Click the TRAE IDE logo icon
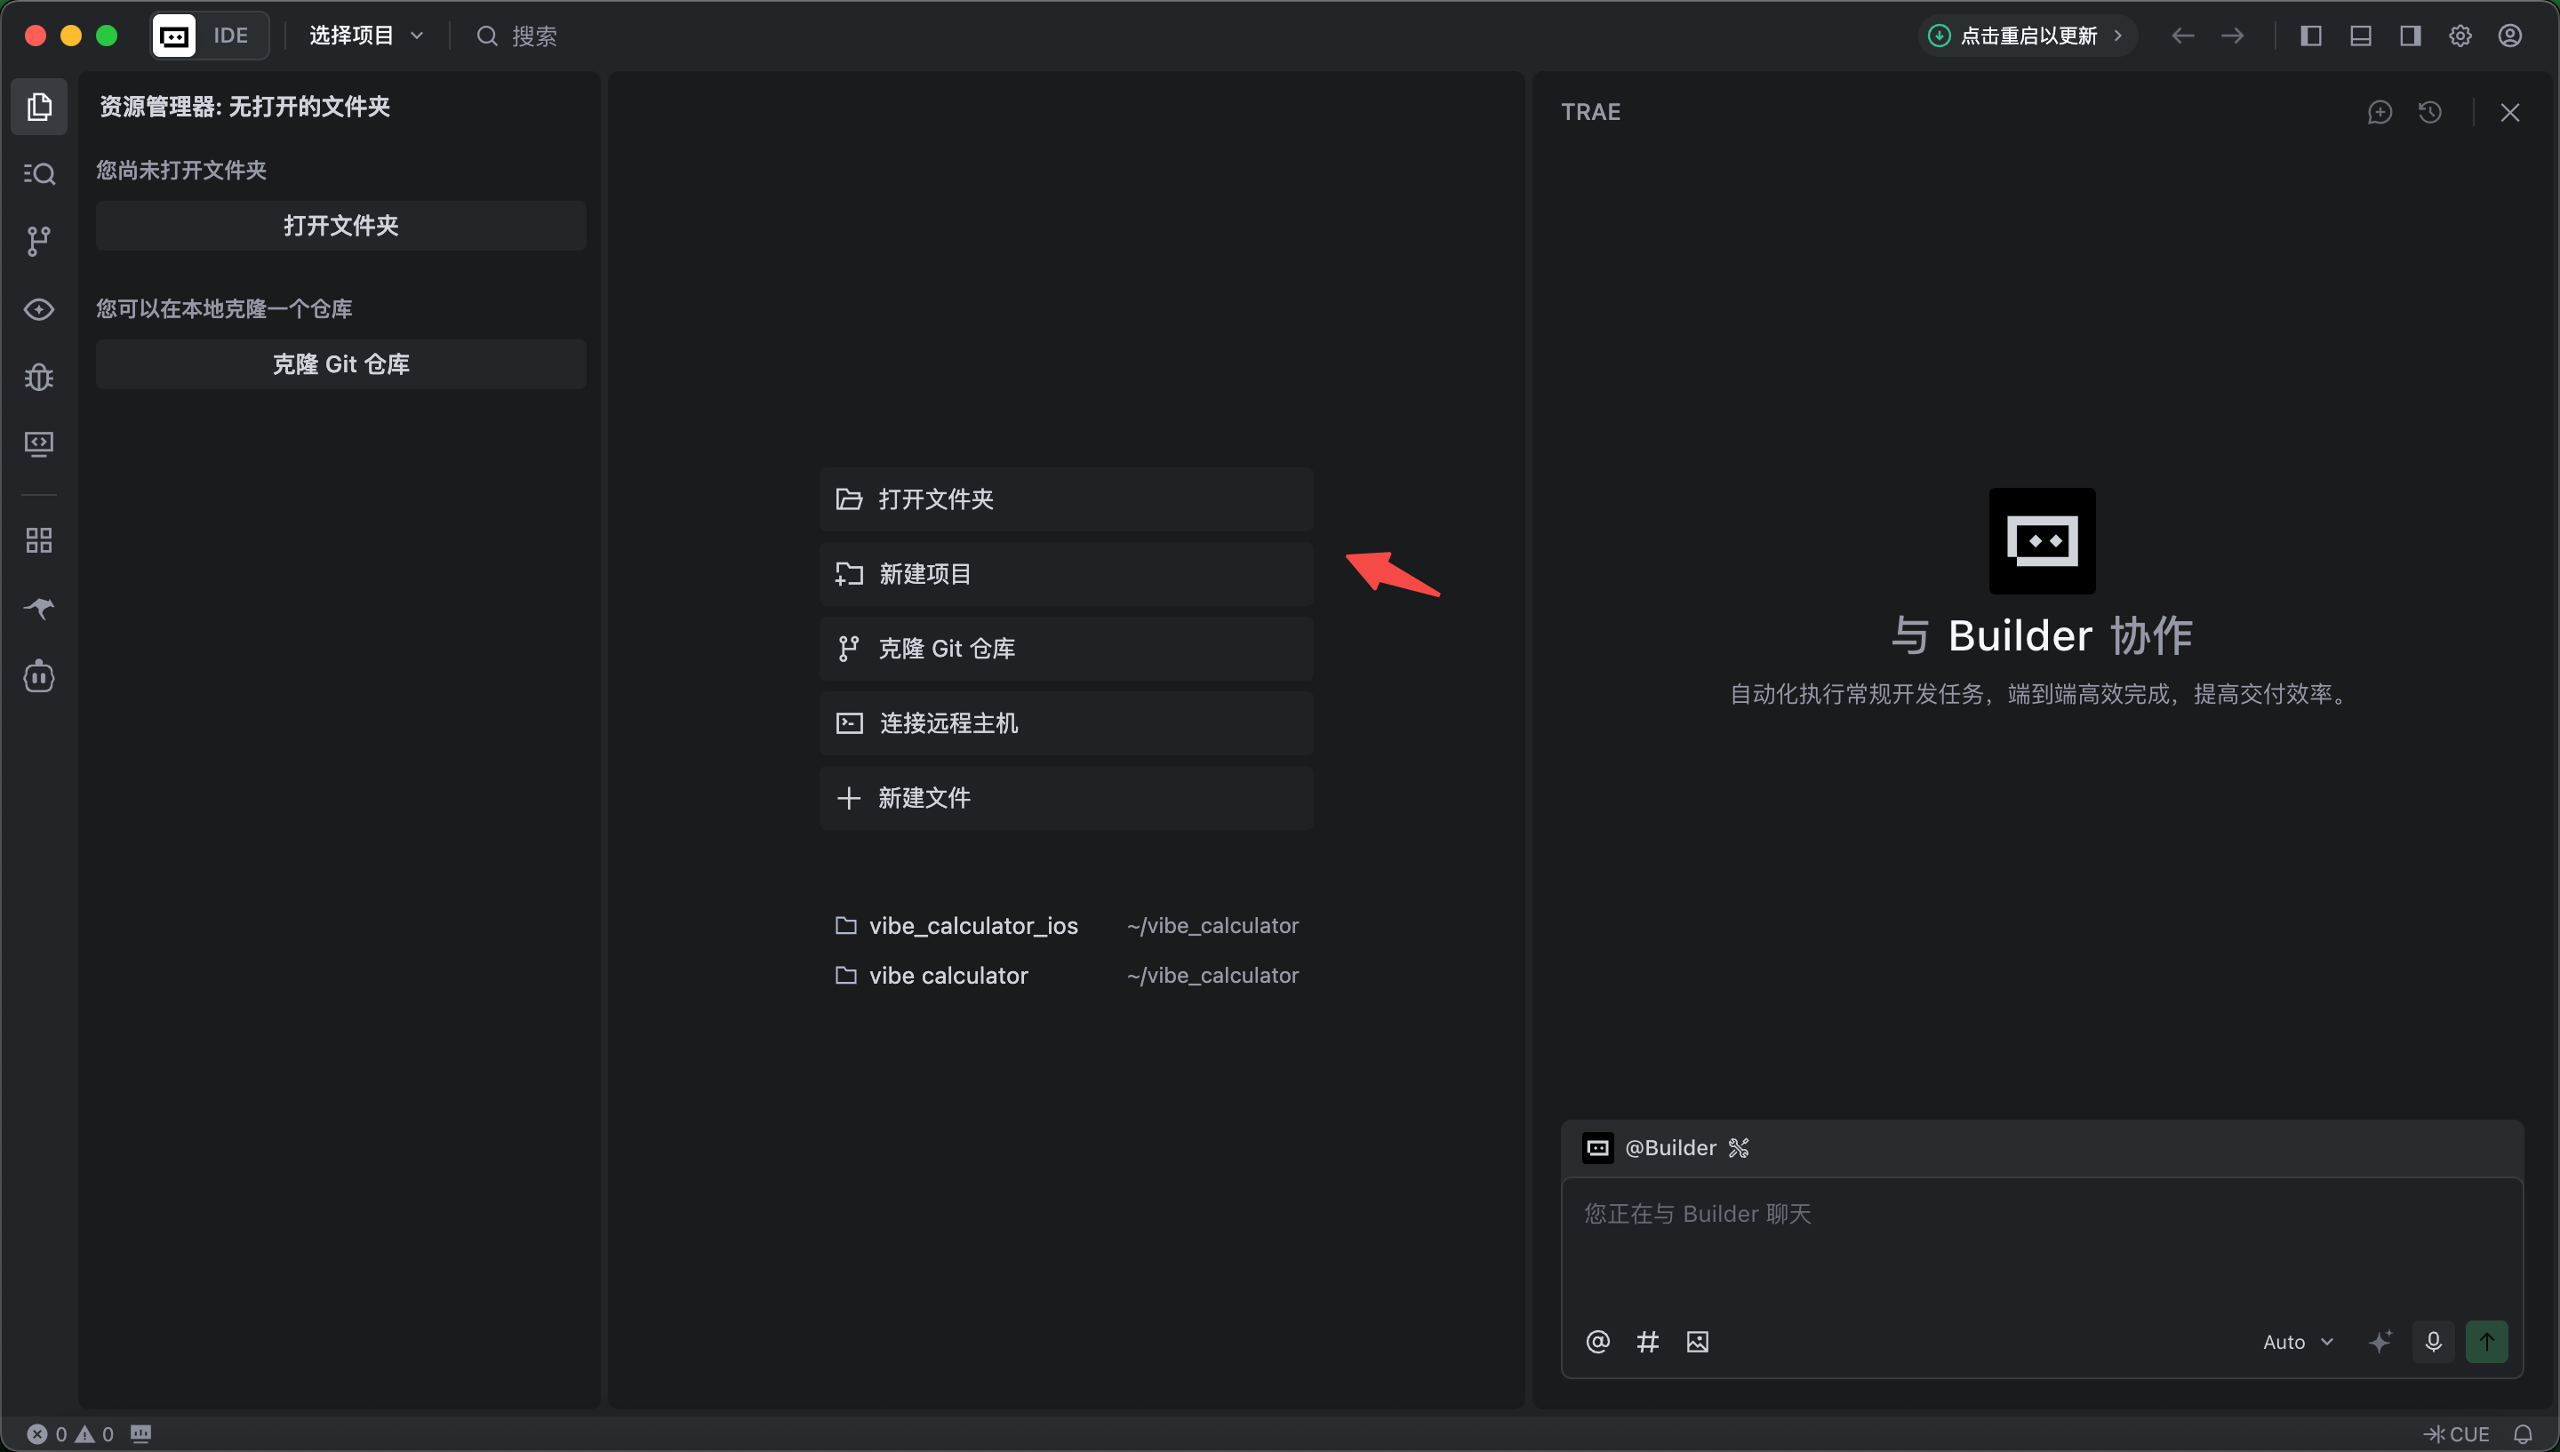This screenshot has width=2560, height=1452. 174,36
